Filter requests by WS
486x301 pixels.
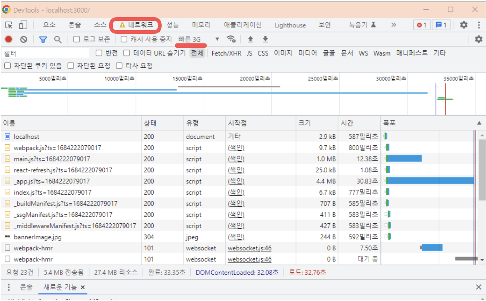[x=363, y=53]
